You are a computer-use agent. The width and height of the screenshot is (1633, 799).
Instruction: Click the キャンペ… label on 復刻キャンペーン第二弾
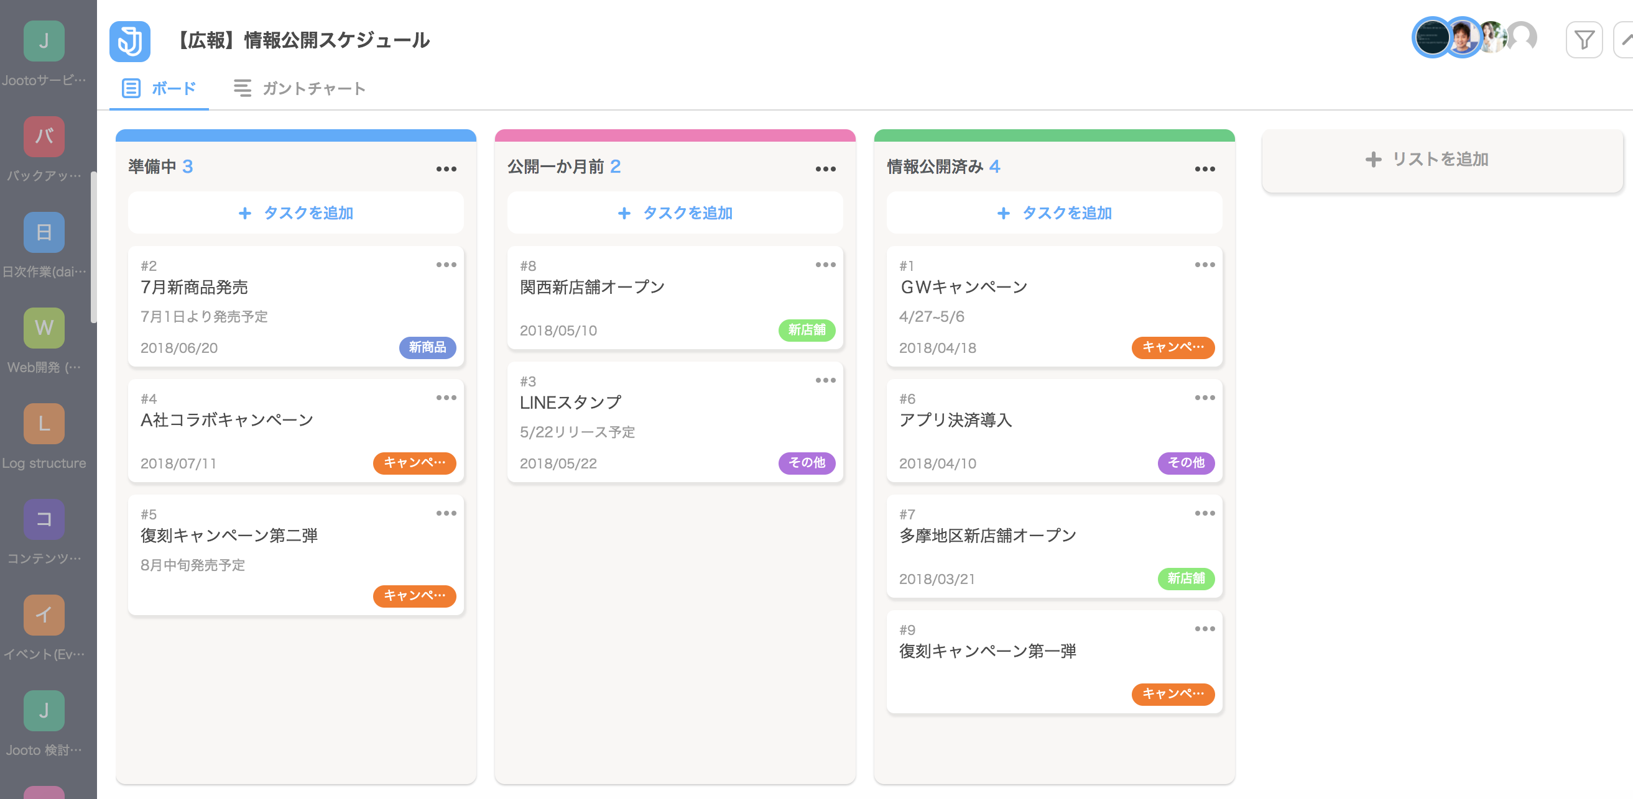[x=414, y=596]
